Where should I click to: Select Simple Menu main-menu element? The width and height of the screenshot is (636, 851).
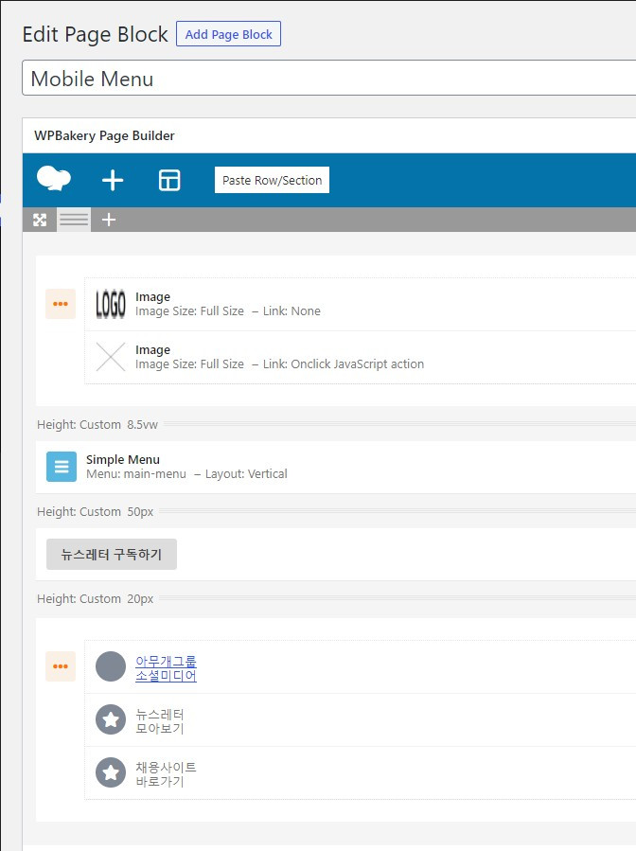click(x=336, y=468)
